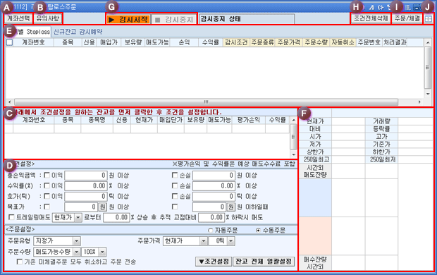This screenshot has width=437, height=275.
Task: Click the 목표가 '원 이하일때' price field
Action: pyautogui.click(x=209, y=207)
